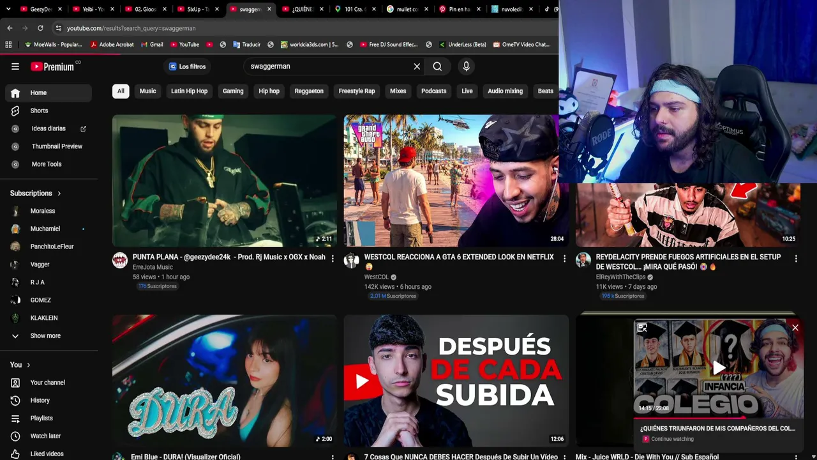Open options menu for REYDELACITY video

click(x=796, y=258)
